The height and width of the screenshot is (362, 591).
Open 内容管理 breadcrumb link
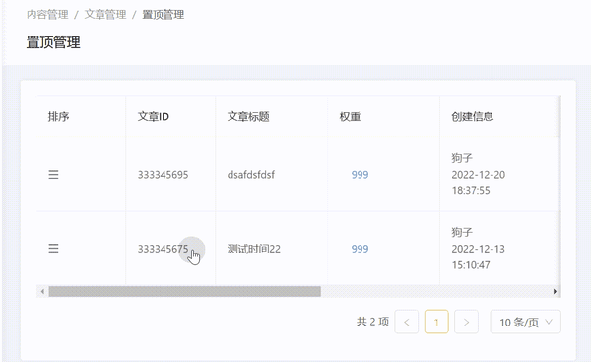[x=47, y=15]
